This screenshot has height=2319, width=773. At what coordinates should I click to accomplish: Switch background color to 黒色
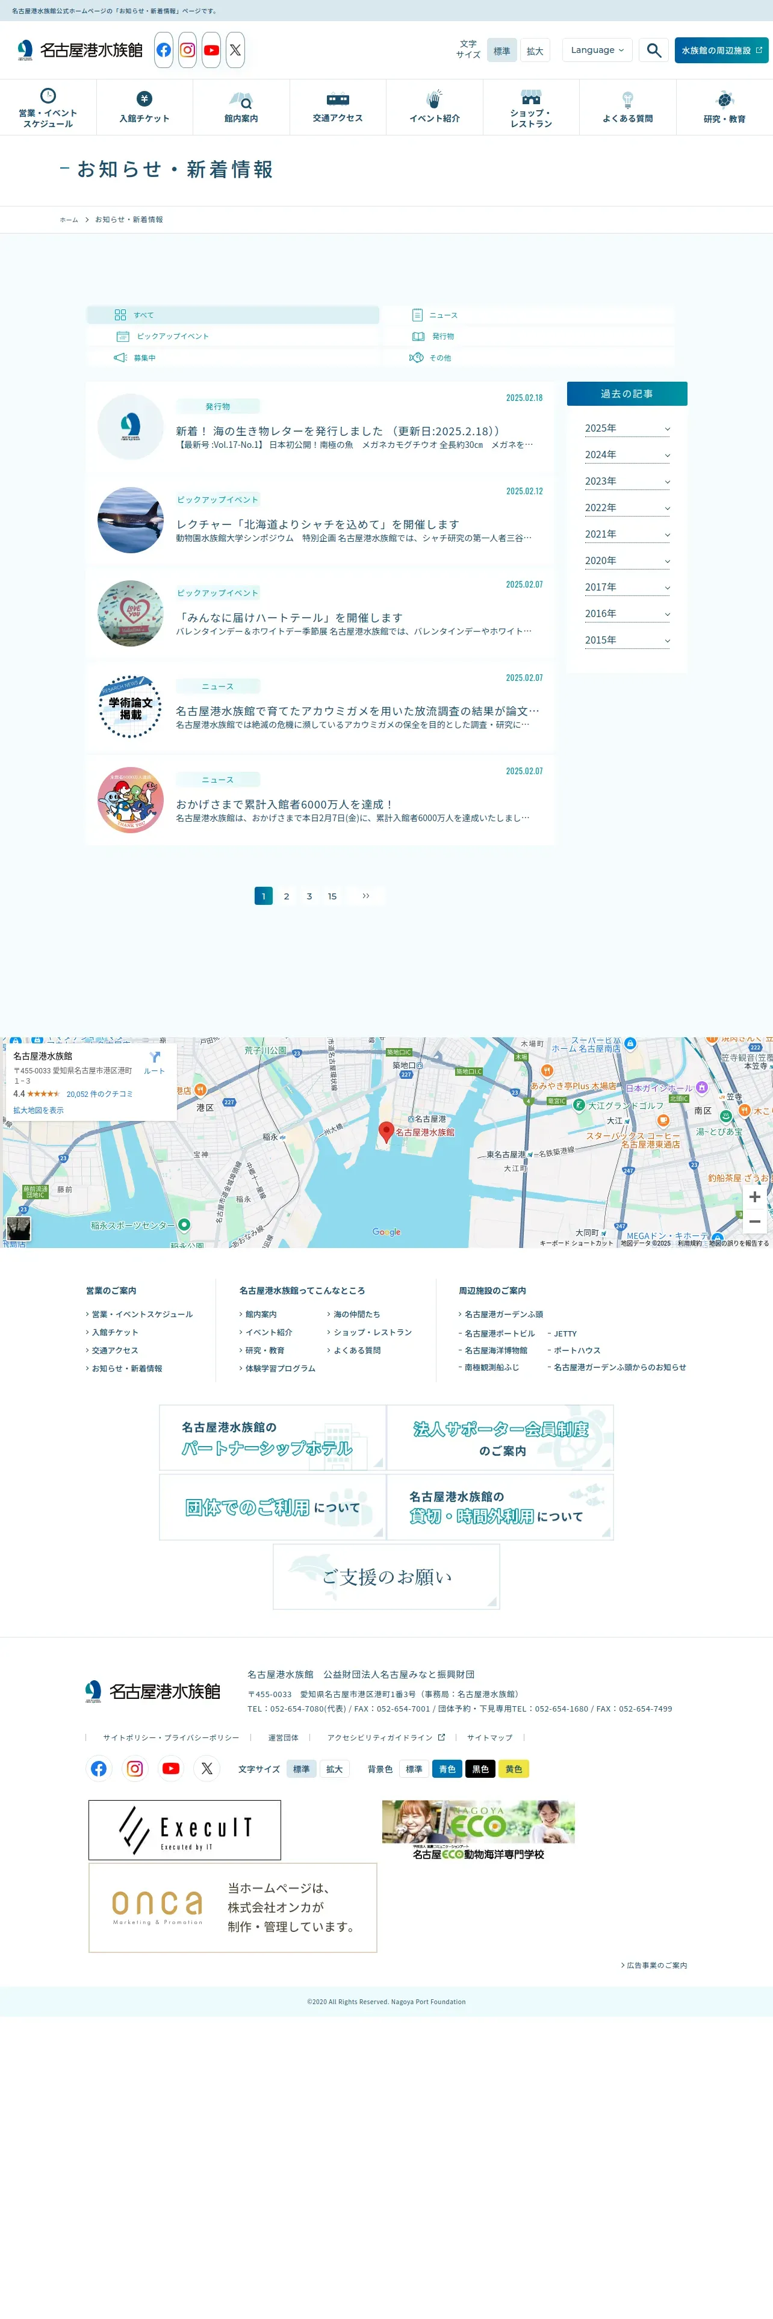pyautogui.click(x=480, y=1769)
